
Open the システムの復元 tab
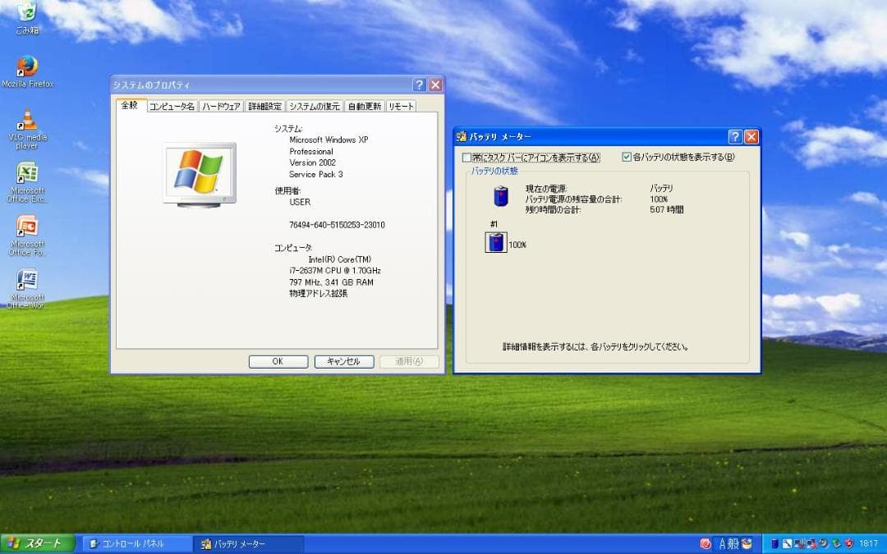[x=313, y=105]
